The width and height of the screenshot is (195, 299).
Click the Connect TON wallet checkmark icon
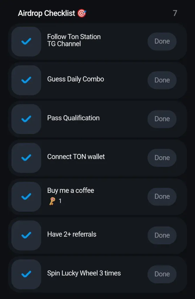(26, 158)
